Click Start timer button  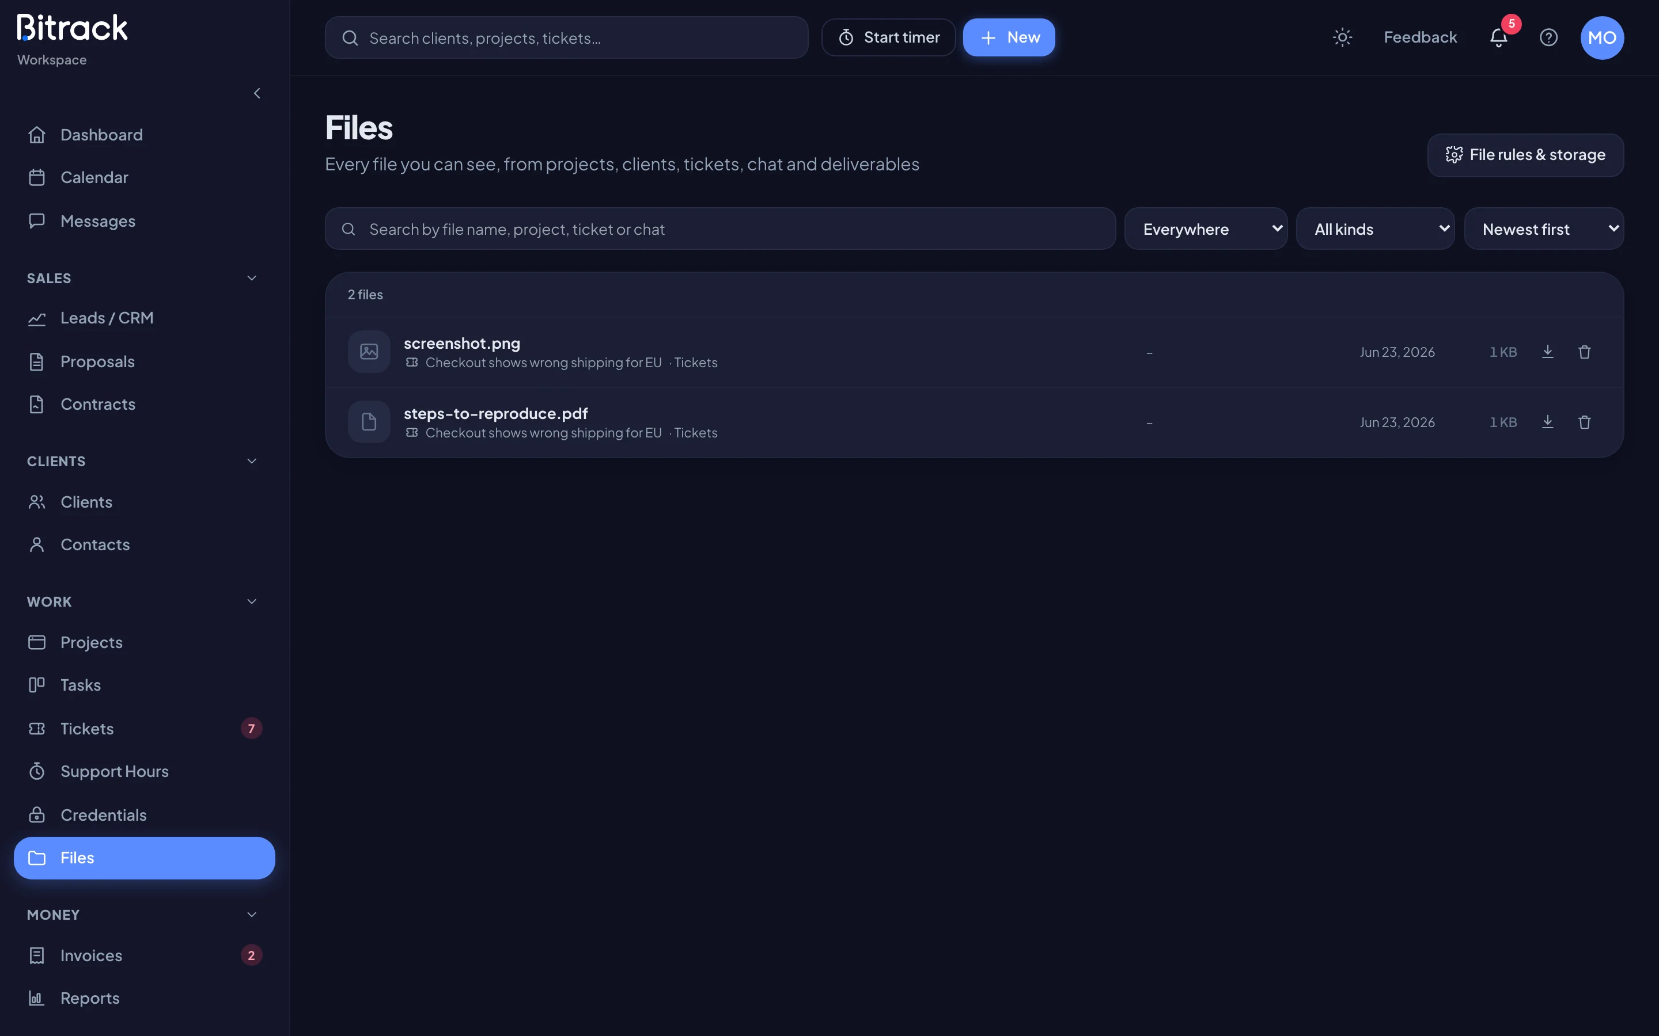888,37
